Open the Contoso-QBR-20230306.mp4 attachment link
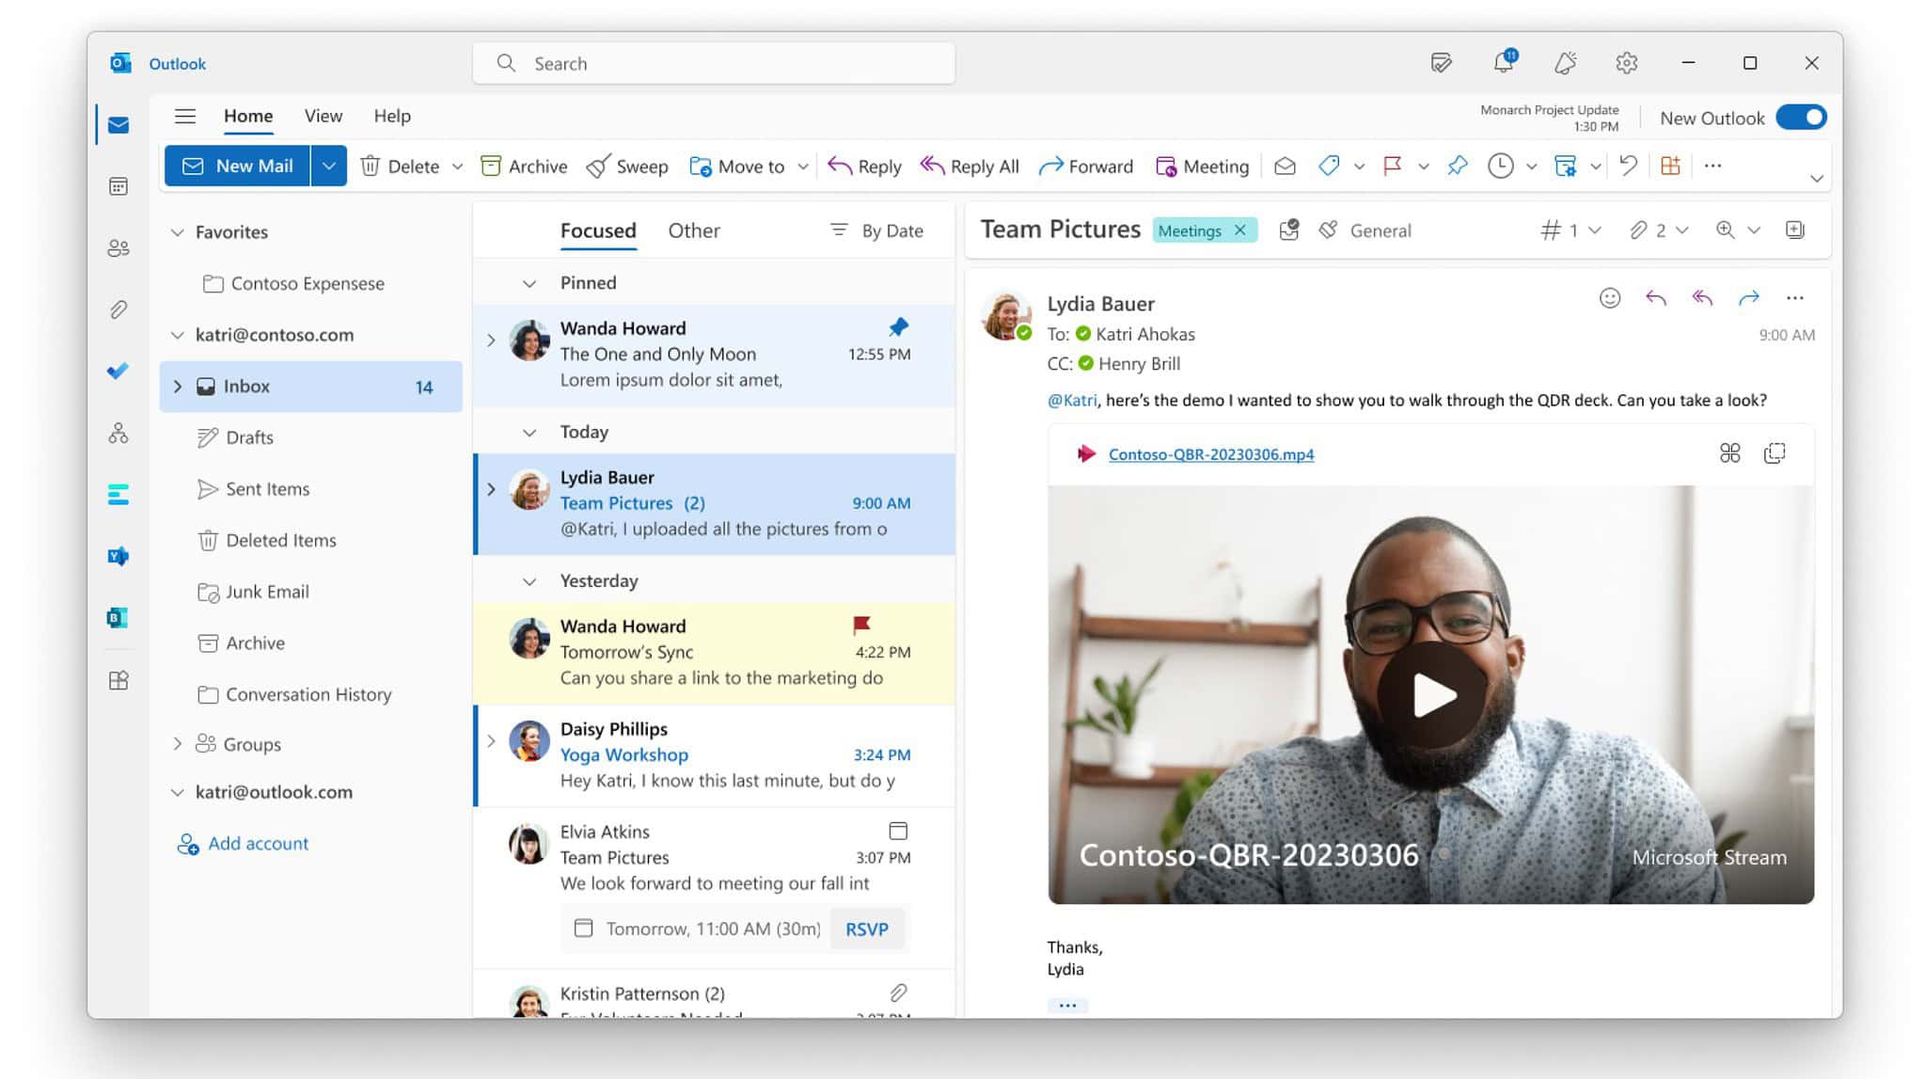The height and width of the screenshot is (1079, 1925). pos(1211,453)
